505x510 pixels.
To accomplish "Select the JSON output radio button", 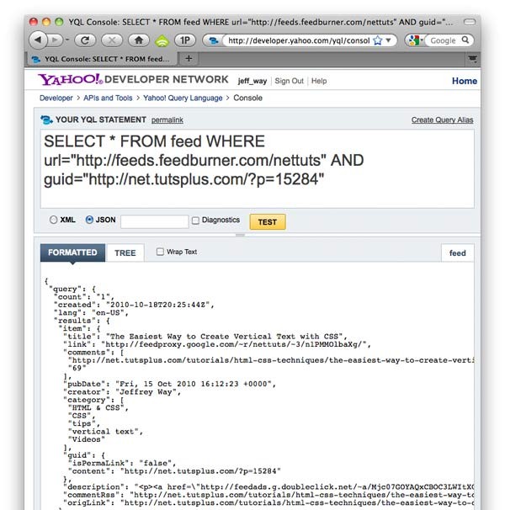I will click(x=89, y=220).
